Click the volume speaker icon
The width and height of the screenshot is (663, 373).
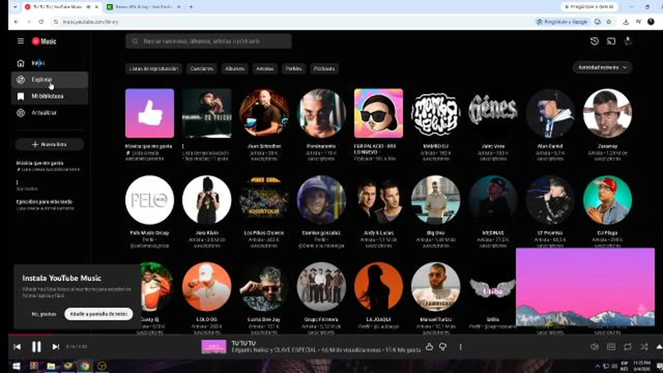(x=595, y=347)
